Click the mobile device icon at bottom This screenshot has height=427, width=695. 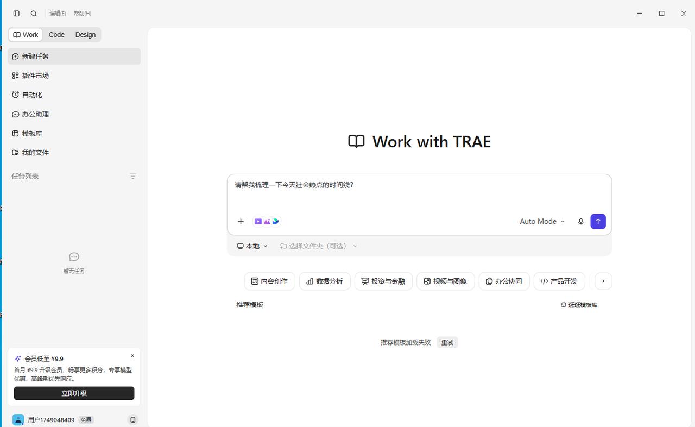(x=133, y=420)
